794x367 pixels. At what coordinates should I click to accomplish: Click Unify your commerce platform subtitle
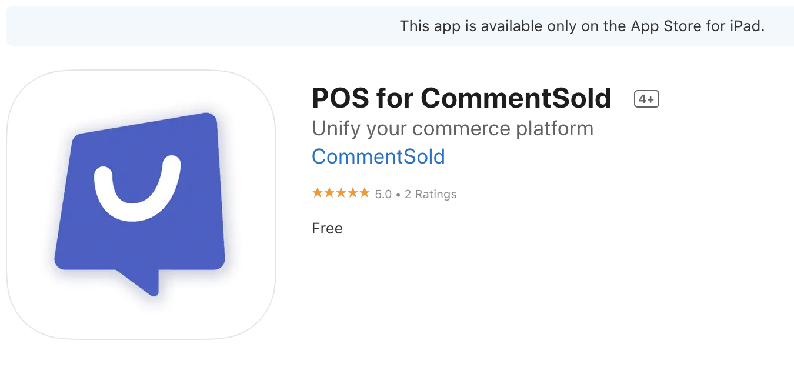coord(452,128)
